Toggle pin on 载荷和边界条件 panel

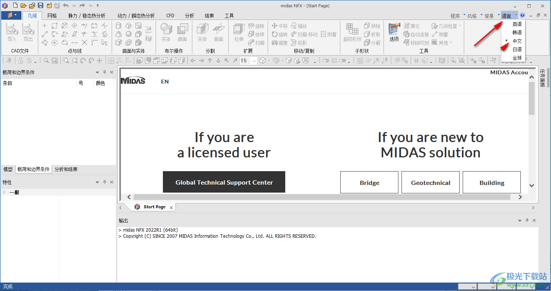(104, 72)
